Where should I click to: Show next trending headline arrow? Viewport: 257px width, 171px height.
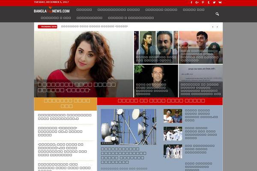(x=217, y=27)
